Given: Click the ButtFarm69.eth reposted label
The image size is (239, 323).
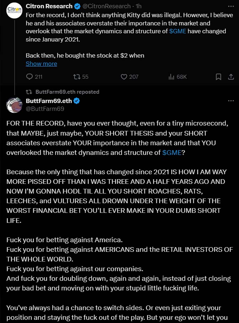Looking at the screenshot, I should tap(67, 92).
